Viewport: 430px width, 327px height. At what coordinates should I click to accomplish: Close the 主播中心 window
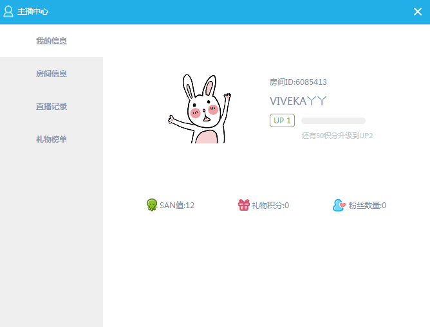coord(417,12)
